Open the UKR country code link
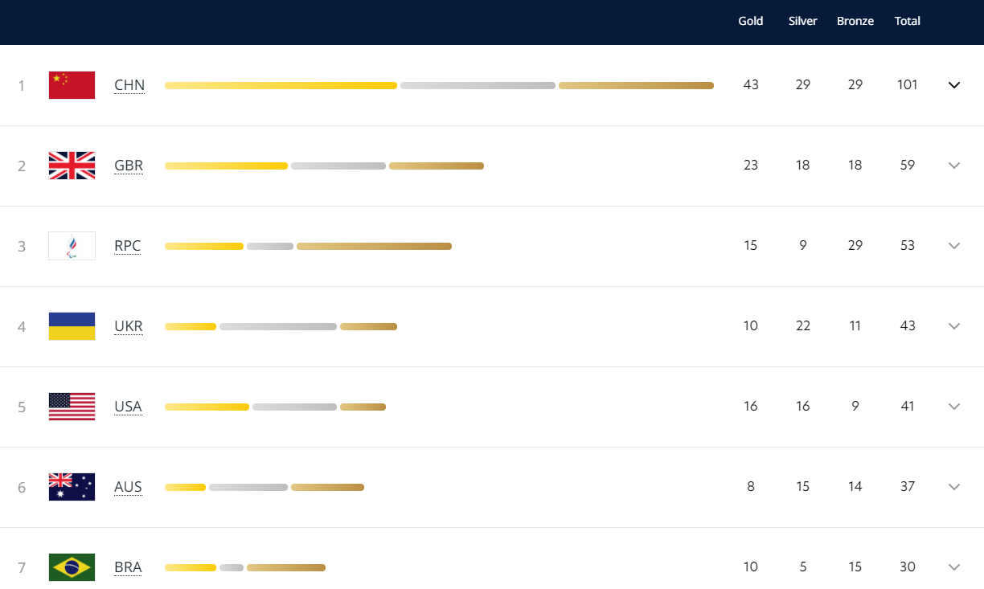The image size is (984, 589). (x=129, y=326)
